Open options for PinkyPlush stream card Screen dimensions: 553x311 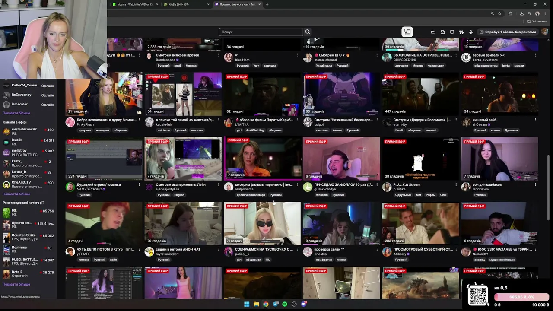(139, 120)
